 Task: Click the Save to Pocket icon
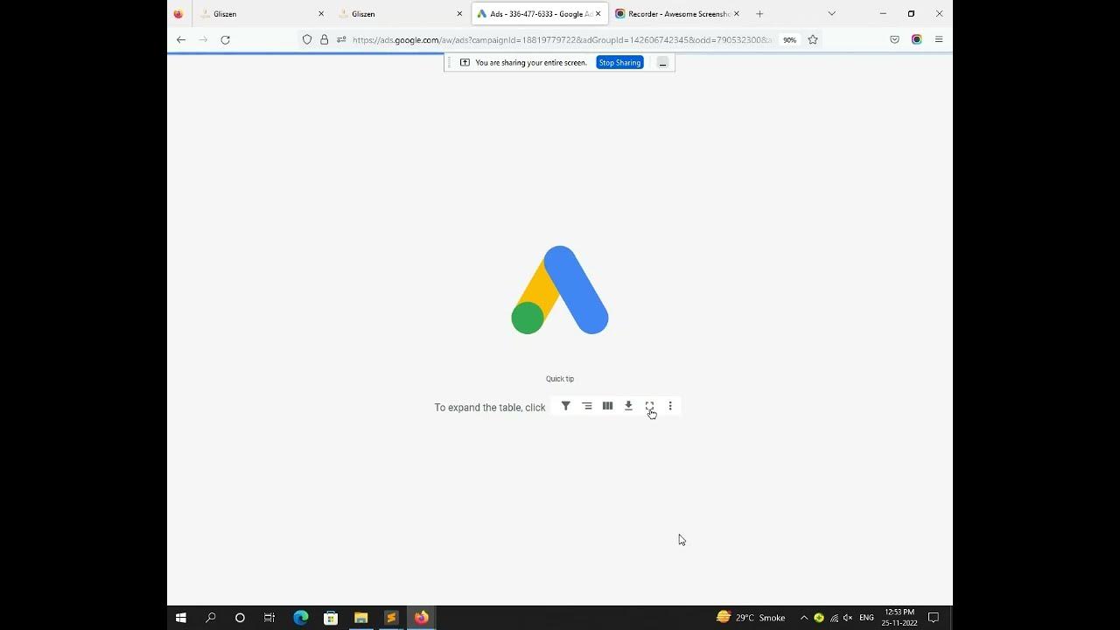coord(894,39)
